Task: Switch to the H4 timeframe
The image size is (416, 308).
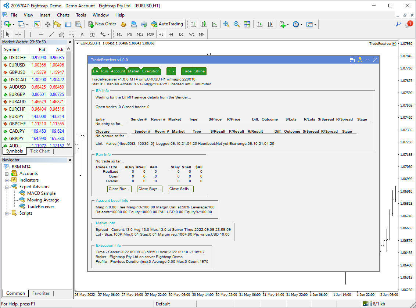Action: 171,34
